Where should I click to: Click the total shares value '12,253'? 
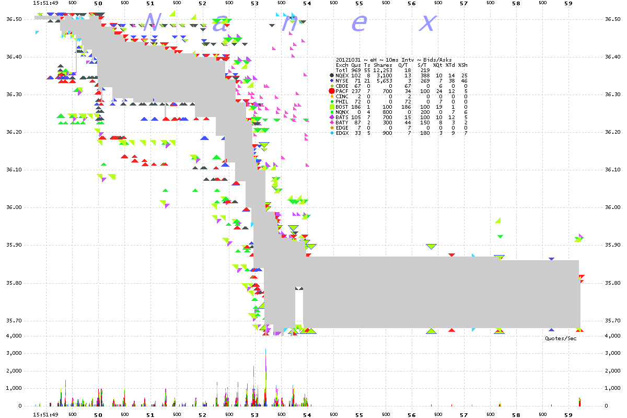tap(383, 71)
